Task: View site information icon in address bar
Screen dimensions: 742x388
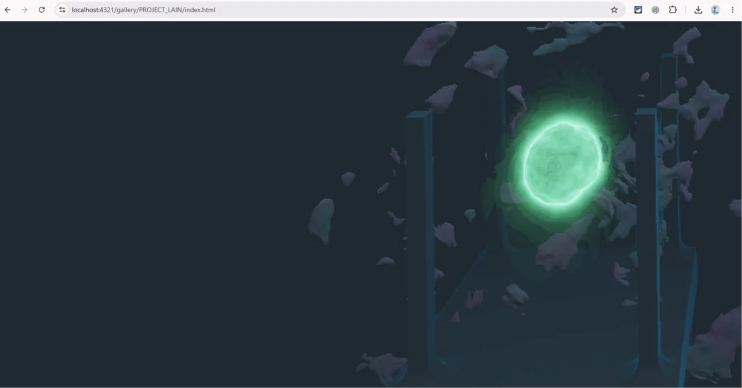Action: (63, 10)
